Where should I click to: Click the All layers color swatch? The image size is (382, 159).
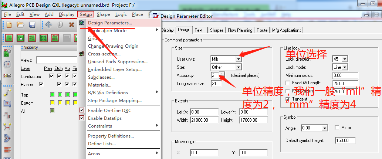[52, 111]
